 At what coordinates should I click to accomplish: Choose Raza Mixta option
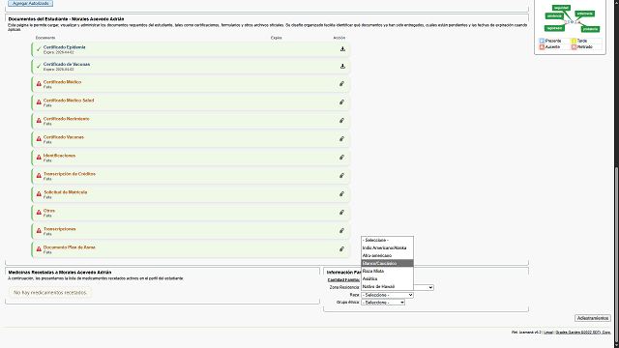[x=387, y=271]
